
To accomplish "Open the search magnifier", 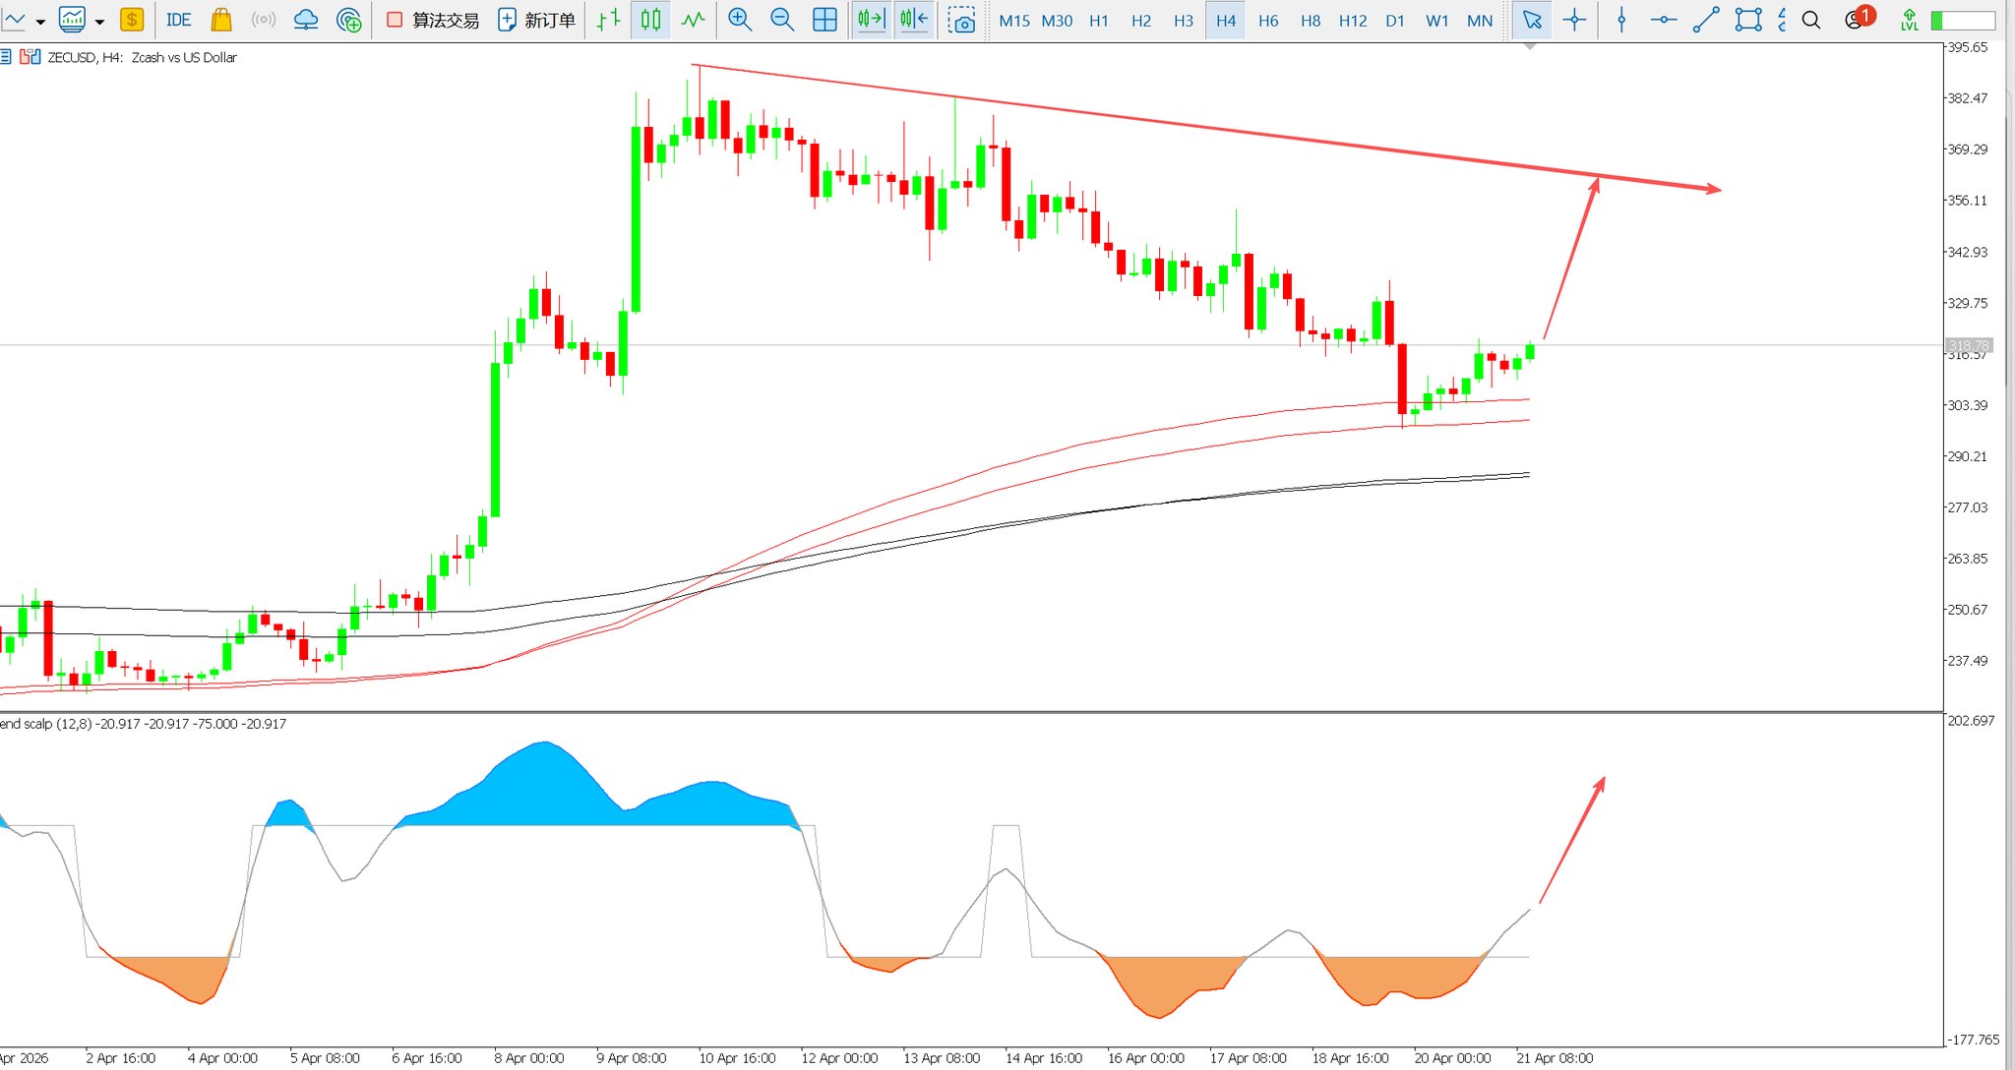I will [x=1810, y=20].
